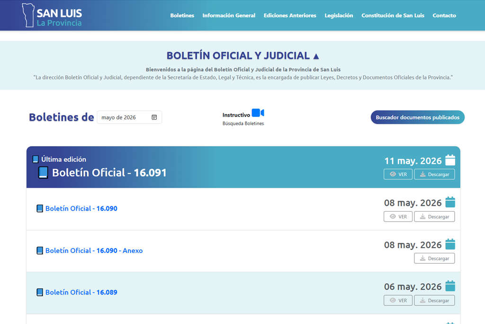
Task: Click calendar icon beside 11 may. 2026
Action: [x=450, y=160]
